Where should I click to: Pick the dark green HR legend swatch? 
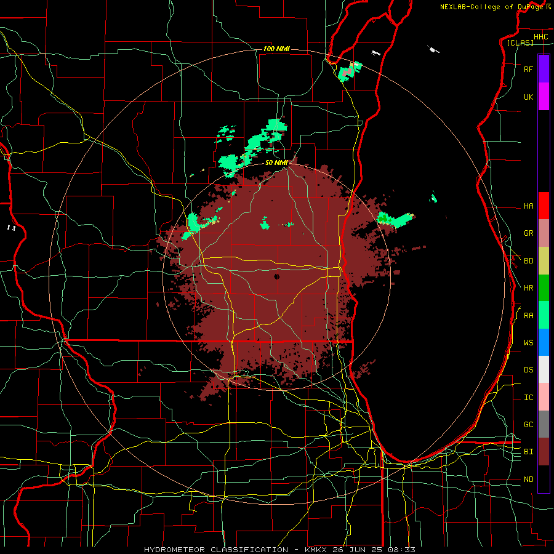point(544,288)
